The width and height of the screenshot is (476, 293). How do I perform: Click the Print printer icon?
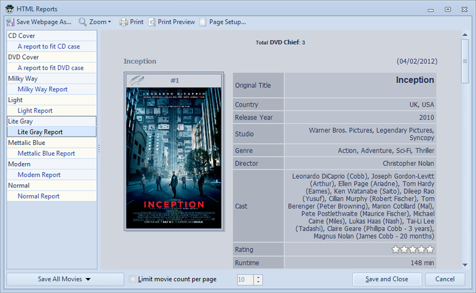pyautogui.click(x=123, y=22)
